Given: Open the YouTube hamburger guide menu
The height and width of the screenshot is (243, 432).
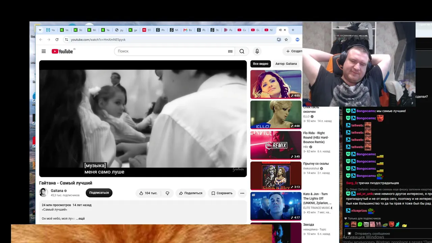Looking at the screenshot, I should (x=44, y=51).
